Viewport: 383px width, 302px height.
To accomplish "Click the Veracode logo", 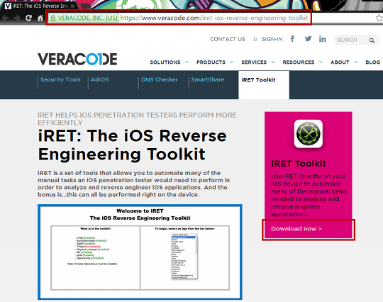I will click(77, 59).
